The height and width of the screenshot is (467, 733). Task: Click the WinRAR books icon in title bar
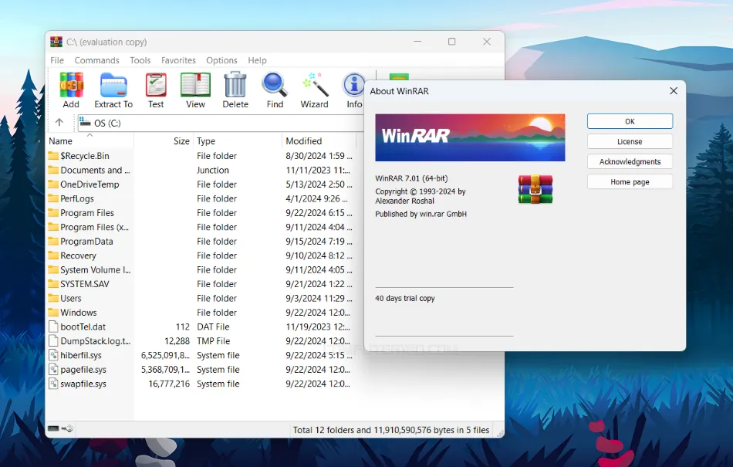(x=56, y=42)
